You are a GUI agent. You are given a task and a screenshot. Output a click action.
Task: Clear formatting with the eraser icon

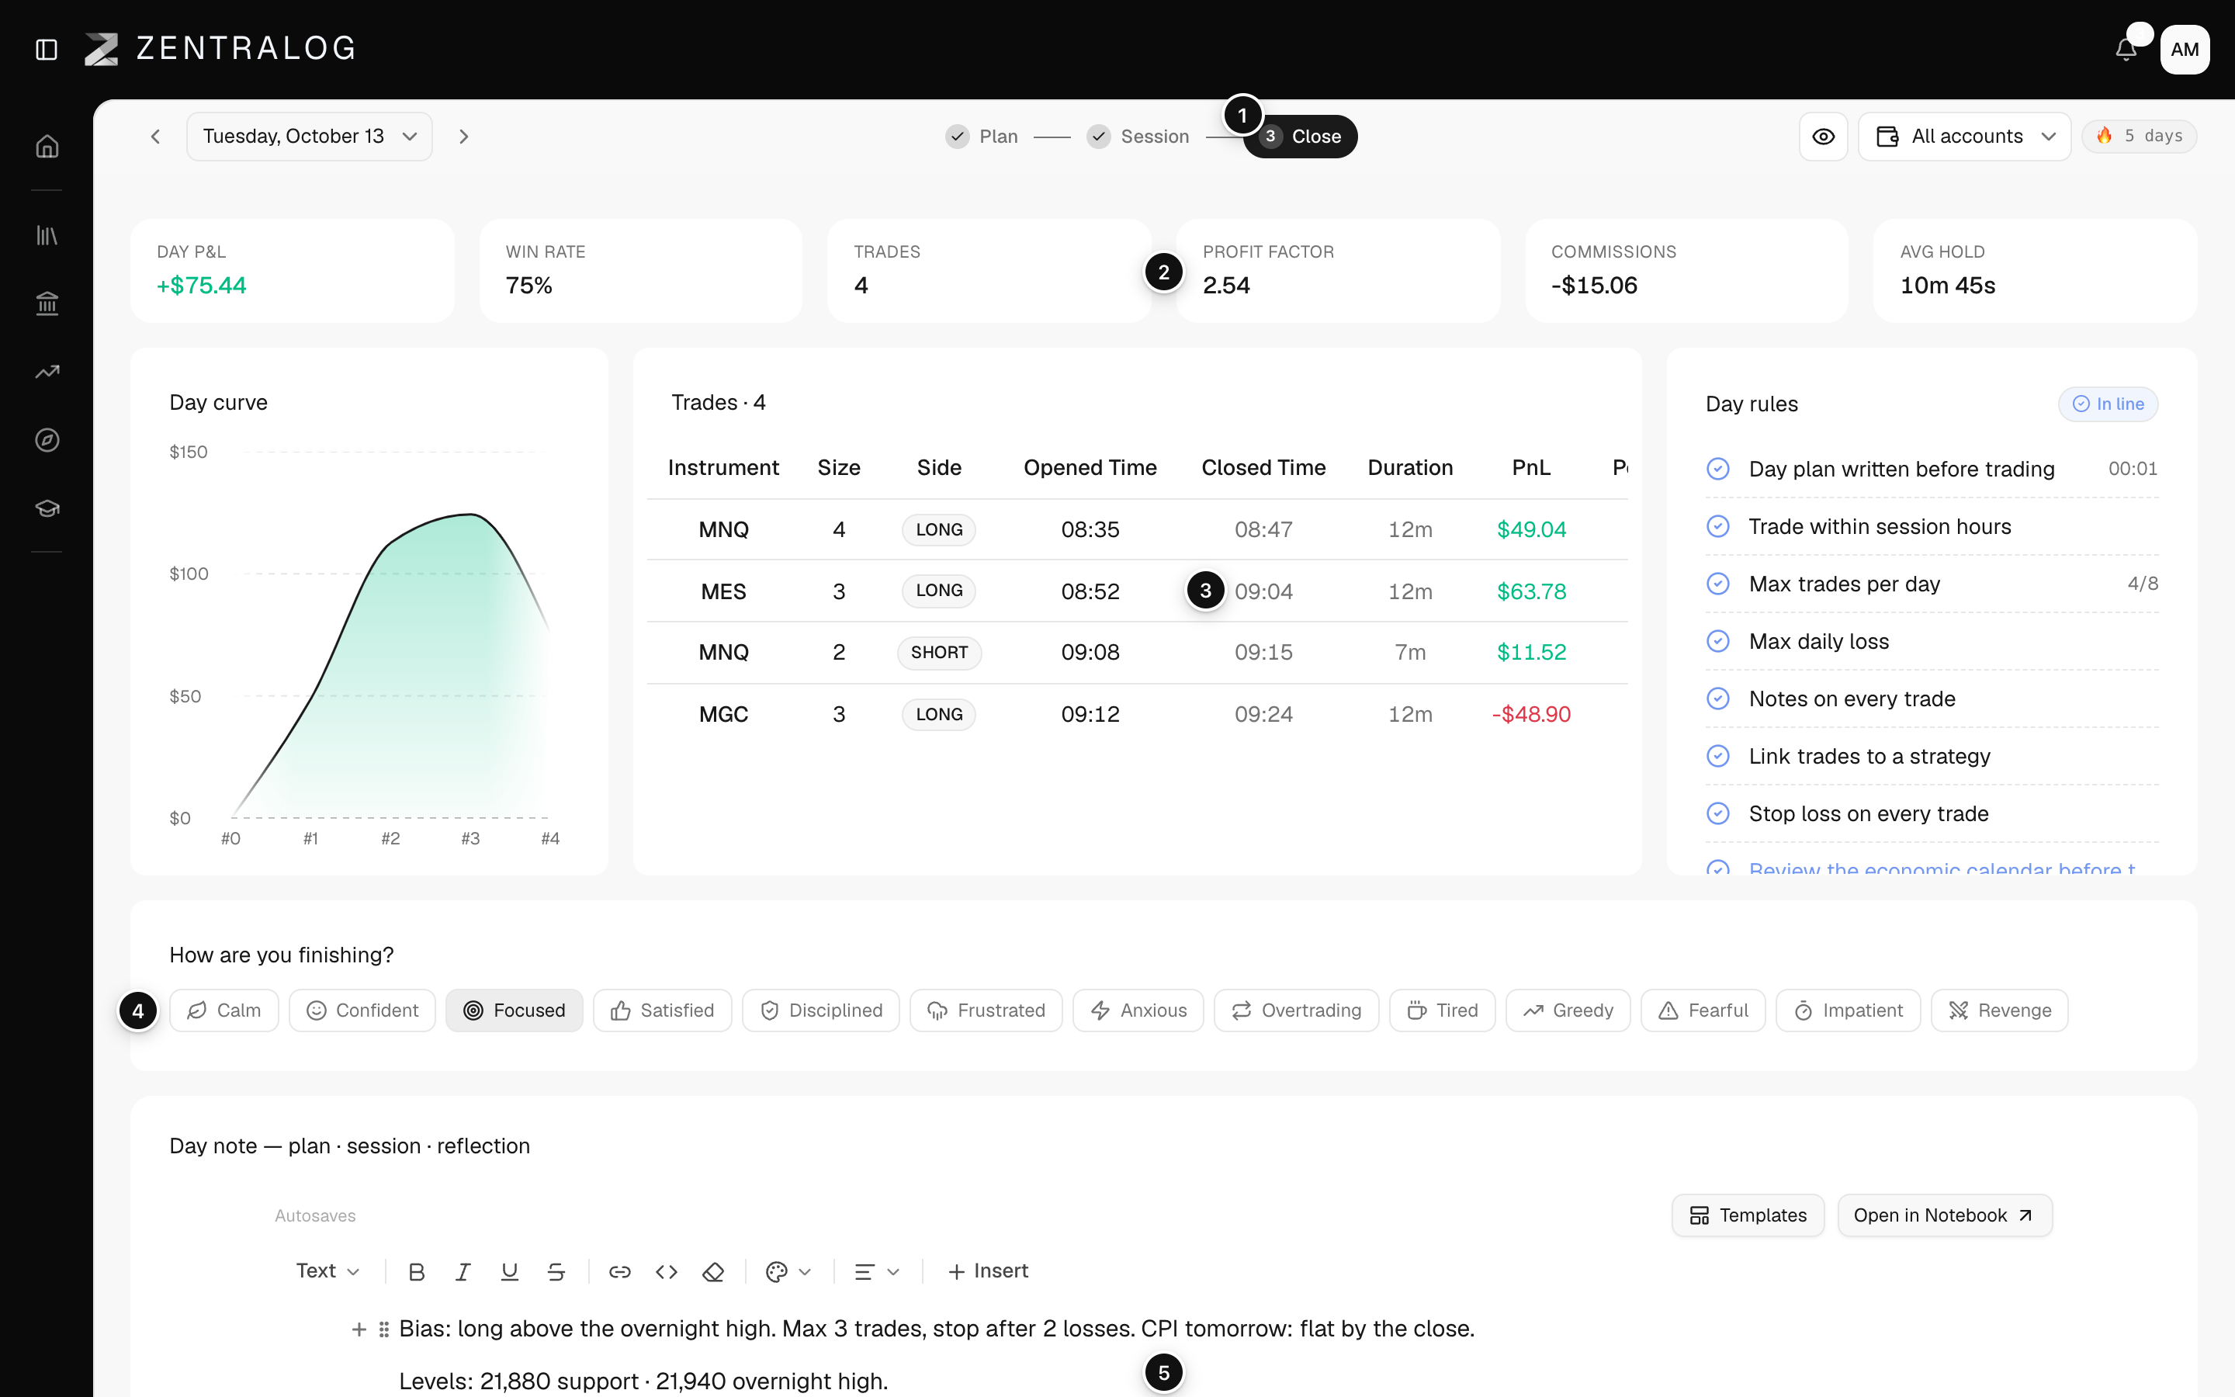tap(713, 1271)
